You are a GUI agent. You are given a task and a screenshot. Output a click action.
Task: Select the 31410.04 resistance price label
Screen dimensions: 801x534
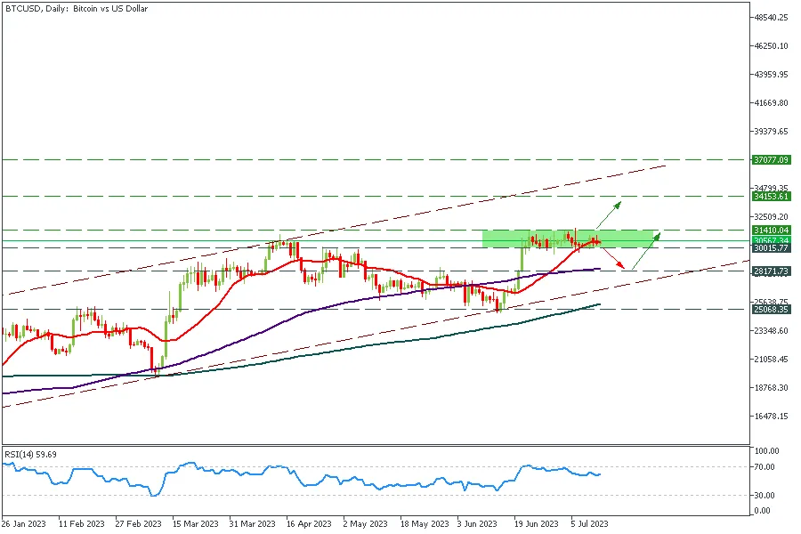[x=772, y=231]
